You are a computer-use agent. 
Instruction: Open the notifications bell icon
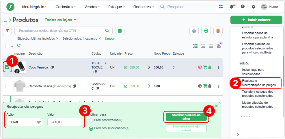[x=232, y=7]
